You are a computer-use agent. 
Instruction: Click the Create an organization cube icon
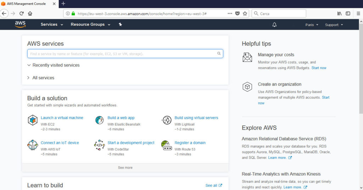(247, 87)
